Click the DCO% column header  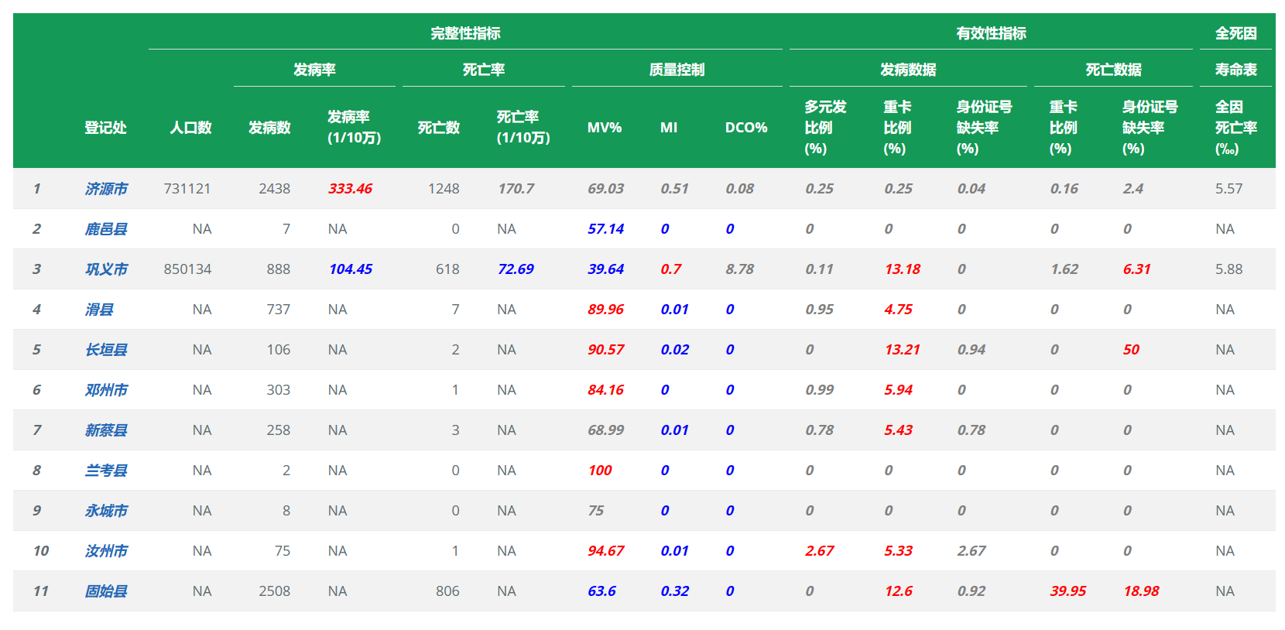(745, 128)
